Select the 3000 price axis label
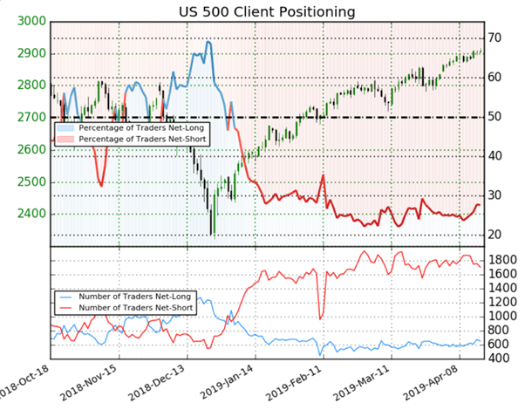525x410 pixels. point(31,21)
